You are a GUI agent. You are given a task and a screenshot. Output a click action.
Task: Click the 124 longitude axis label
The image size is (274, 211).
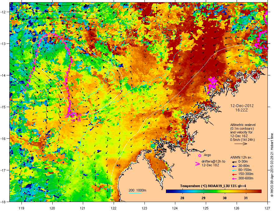[x=175, y=208]
